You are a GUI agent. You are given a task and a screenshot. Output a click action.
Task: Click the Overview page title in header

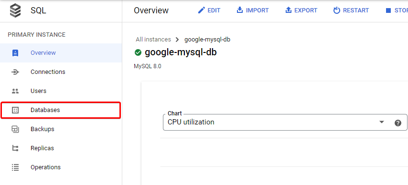(151, 10)
